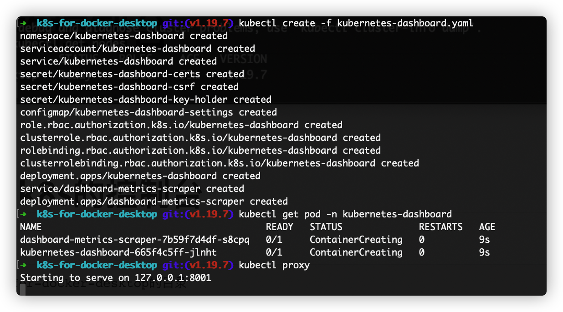Select the line starting with "clusterrolebinding.rbac.authorization.k8s.io"

(x=219, y=163)
